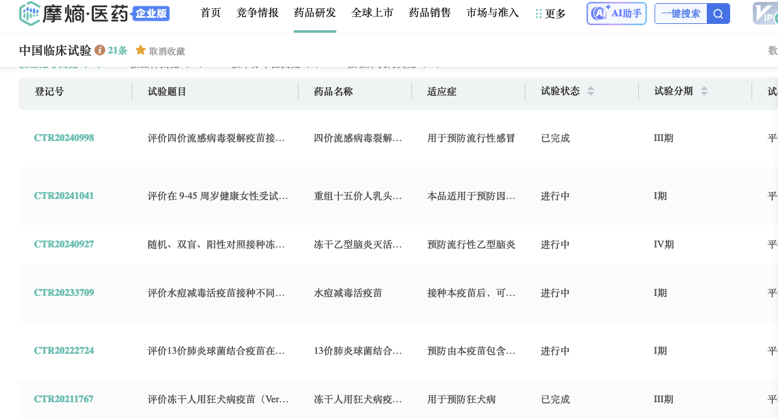Viewport: 778px width, 418px height.
Task: Open the AI助手 assistant
Action: [616, 13]
